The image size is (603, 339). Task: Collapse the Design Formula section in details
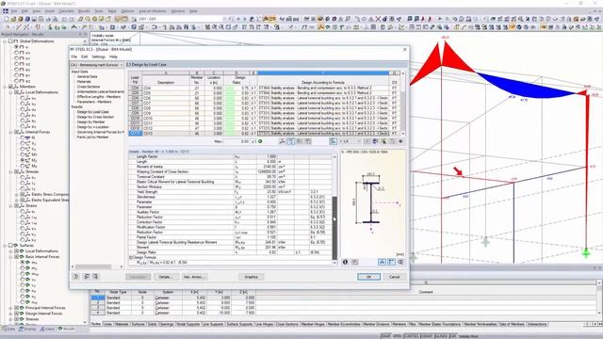pyautogui.click(x=131, y=257)
